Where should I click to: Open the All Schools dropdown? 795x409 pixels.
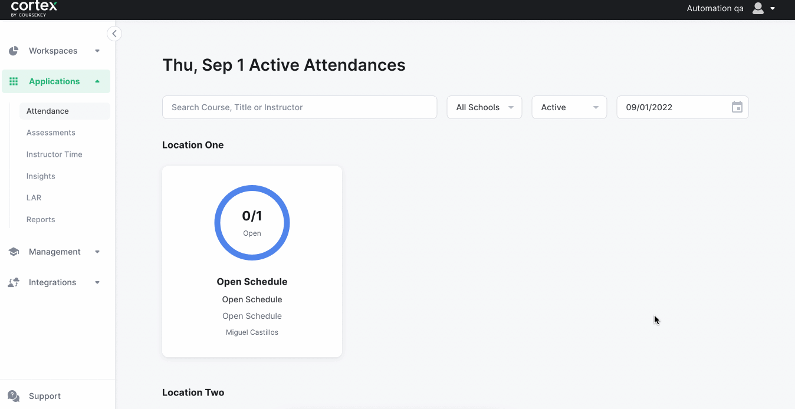(x=484, y=107)
